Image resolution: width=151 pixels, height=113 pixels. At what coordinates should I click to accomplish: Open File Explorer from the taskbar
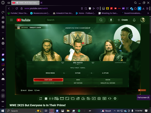[68, 111]
